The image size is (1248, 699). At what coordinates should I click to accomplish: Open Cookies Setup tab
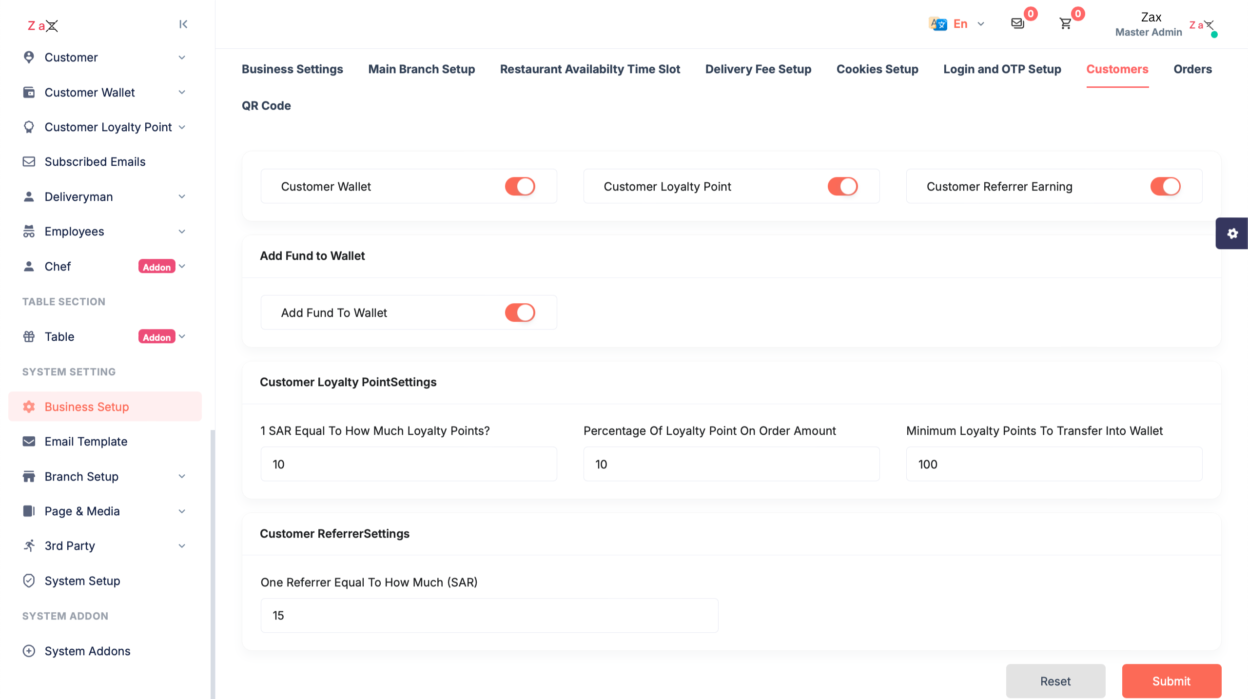[877, 69]
